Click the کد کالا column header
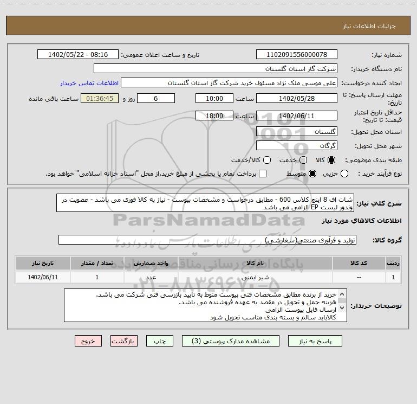The width and height of the screenshot is (417, 404). tap(359, 263)
